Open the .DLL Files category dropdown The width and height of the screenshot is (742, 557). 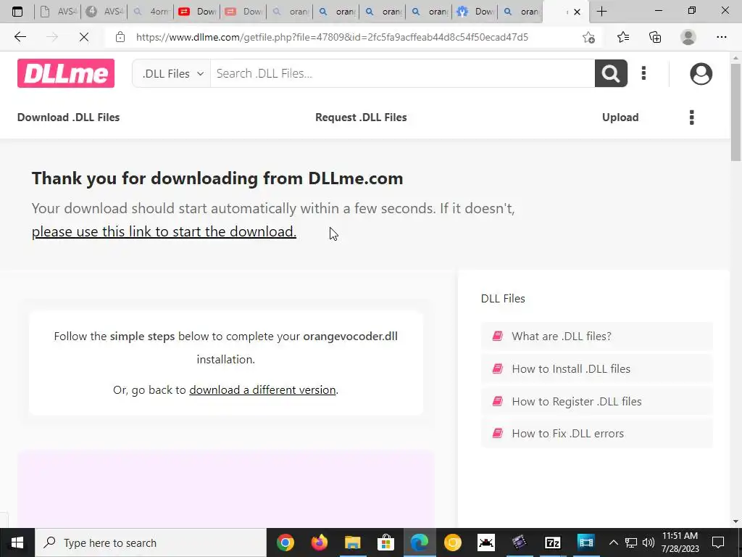click(x=172, y=73)
